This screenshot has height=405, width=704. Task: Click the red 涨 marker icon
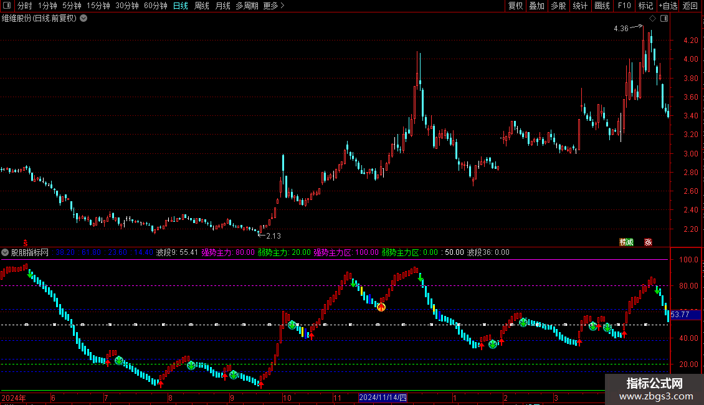(648, 242)
